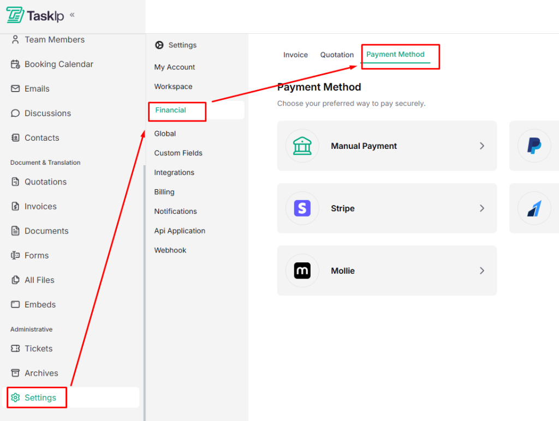This screenshot has width=559, height=421.
Task: Switch to the Quotation tab
Action: point(337,55)
